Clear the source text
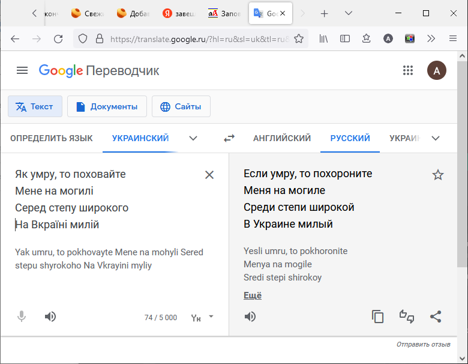 (209, 175)
